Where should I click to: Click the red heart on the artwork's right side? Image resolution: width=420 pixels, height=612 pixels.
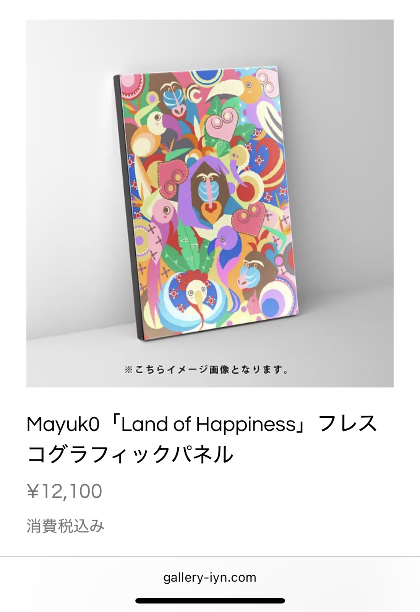click(251, 216)
